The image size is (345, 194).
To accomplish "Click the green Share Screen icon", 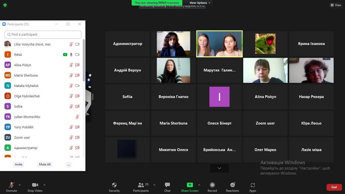I will coord(190,185).
